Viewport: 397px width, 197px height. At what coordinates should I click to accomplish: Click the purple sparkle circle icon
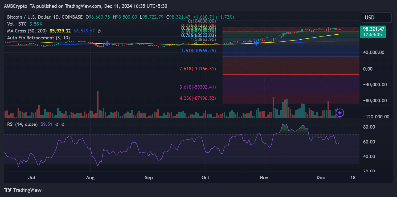pyautogui.click(x=340, y=113)
